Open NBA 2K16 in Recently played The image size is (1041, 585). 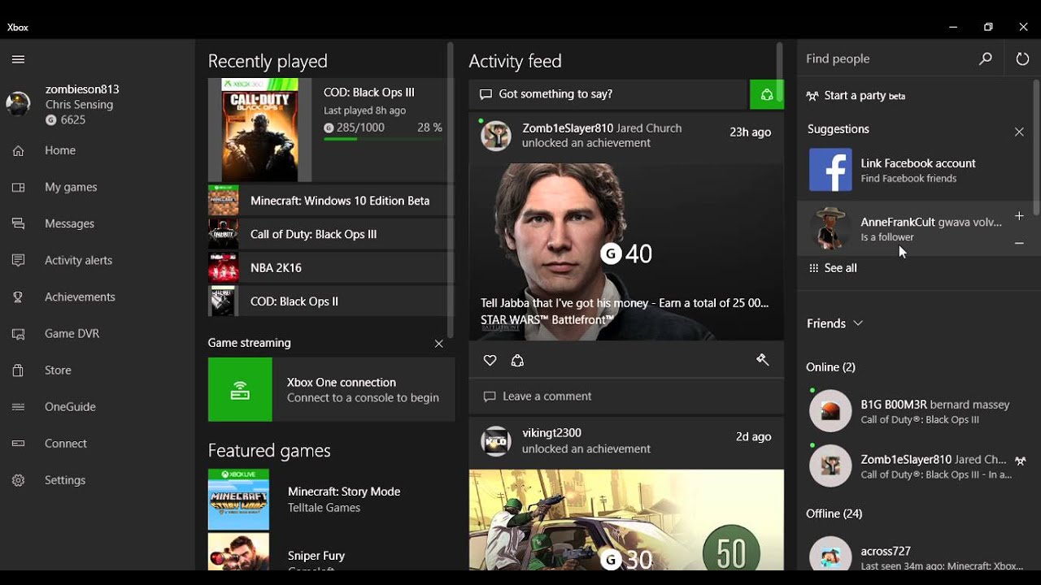(329, 267)
